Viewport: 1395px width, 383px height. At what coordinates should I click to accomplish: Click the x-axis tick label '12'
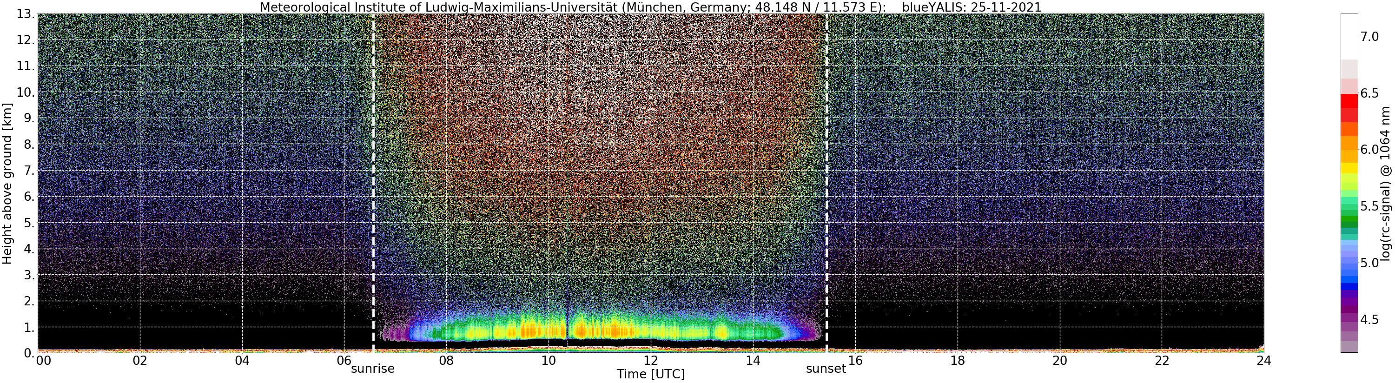(650, 360)
